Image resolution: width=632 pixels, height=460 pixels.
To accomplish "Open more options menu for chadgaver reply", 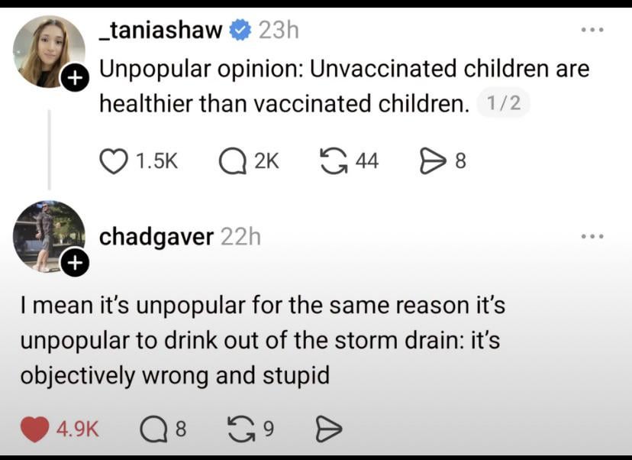I will click(591, 237).
